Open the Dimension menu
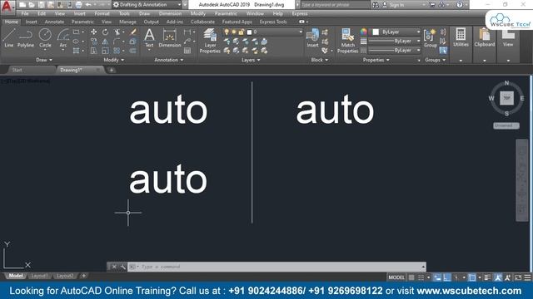533x299 pixels. (x=170, y=13)
